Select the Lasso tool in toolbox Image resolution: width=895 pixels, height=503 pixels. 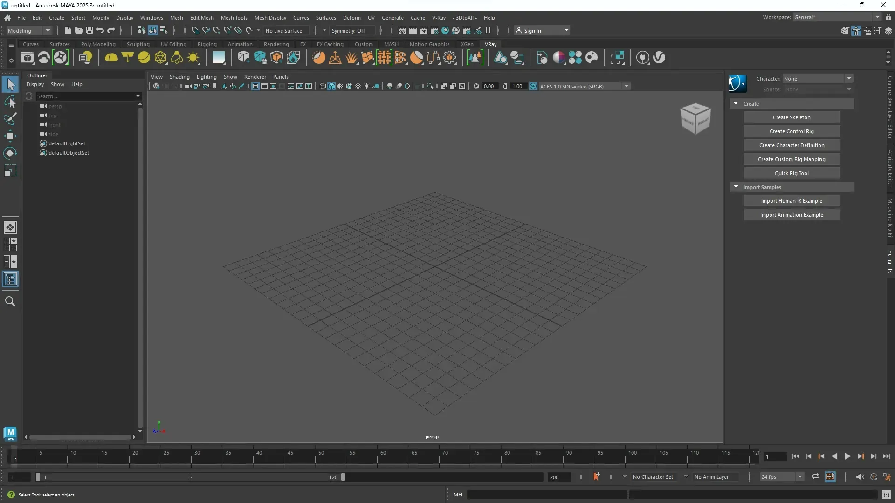(10, 102)
